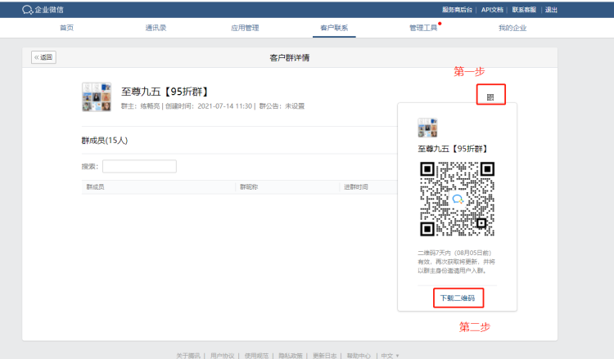Click 下载二维码 to download the QR code
This screenshot has width=614, height=359.
point(457,298)
